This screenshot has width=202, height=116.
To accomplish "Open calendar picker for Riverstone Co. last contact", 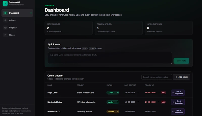I will pyautogui.click(x=138, y=111).
